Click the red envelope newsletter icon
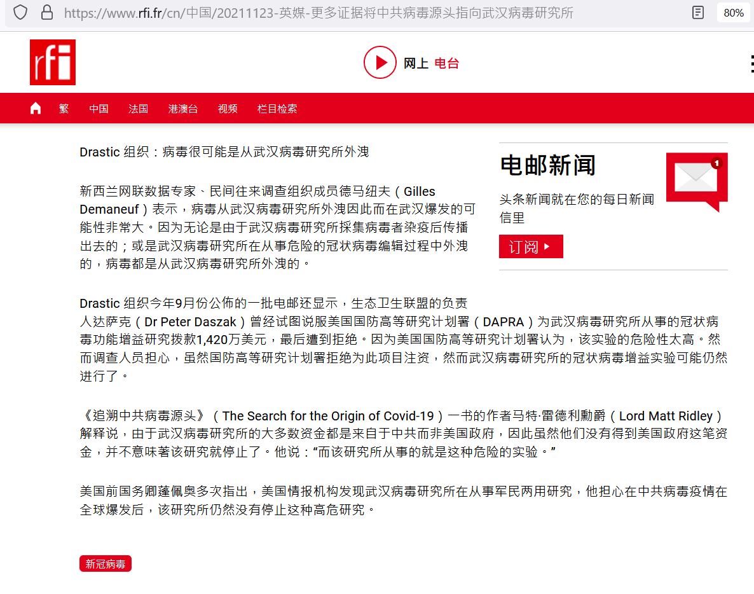 coord(696,181)
